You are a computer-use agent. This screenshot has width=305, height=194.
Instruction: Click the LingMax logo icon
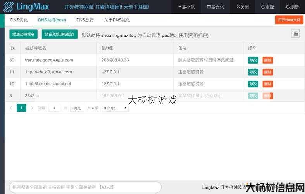(x=9, y=7)
